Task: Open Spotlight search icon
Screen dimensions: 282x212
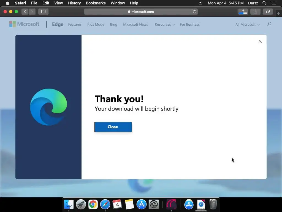Action: point(264,3)
